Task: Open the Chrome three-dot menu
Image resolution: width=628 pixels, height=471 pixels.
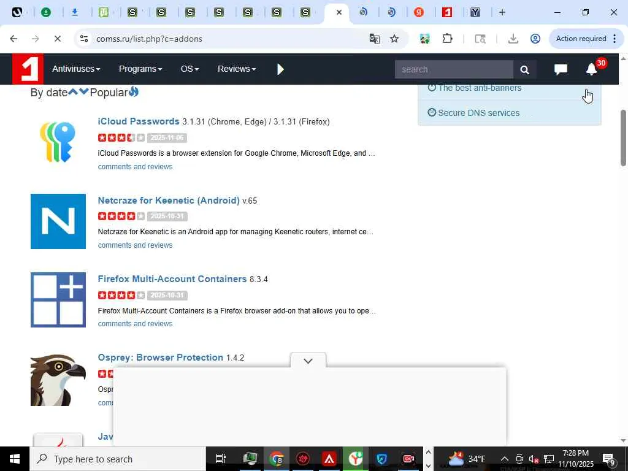Action: coord(615,39)
